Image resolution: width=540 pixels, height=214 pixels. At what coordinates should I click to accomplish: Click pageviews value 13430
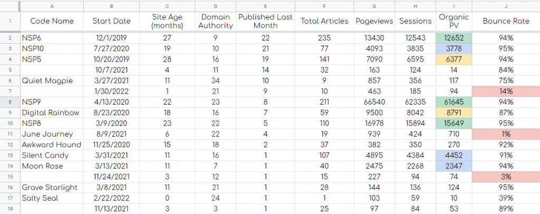[x=374, y=38]
